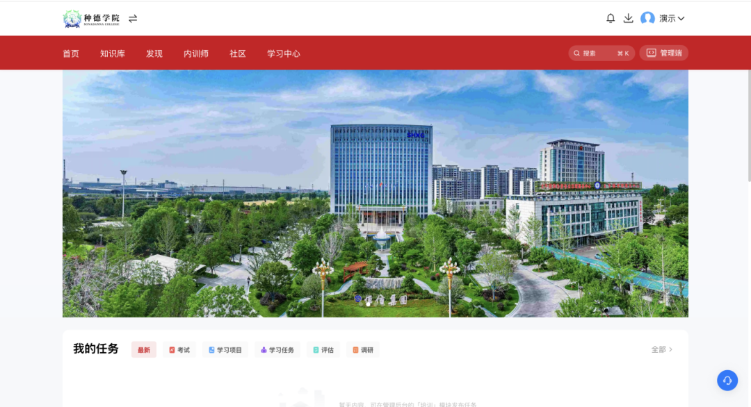Click the campus banner image
The width and height of the screenshot is (751, 407).
pos(375,193)
